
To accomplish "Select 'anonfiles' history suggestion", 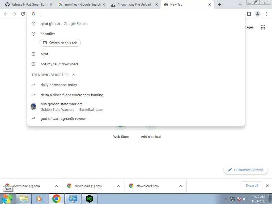I will pos(136,34).
